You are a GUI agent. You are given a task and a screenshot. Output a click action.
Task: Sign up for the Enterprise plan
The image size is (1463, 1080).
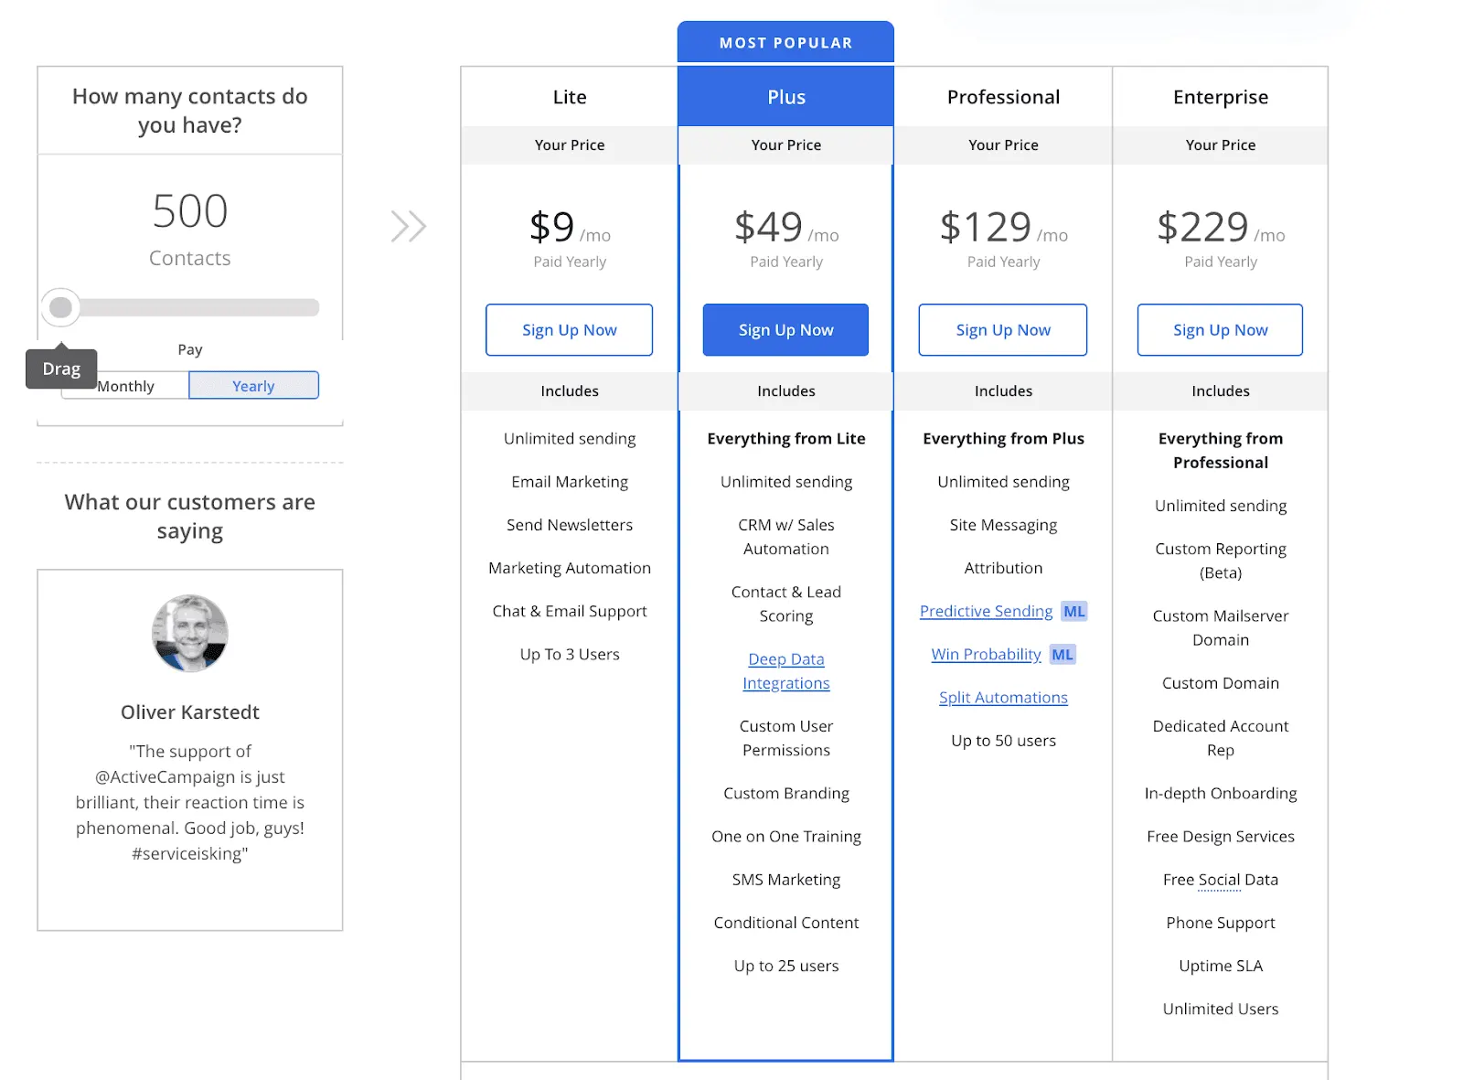1221,330
